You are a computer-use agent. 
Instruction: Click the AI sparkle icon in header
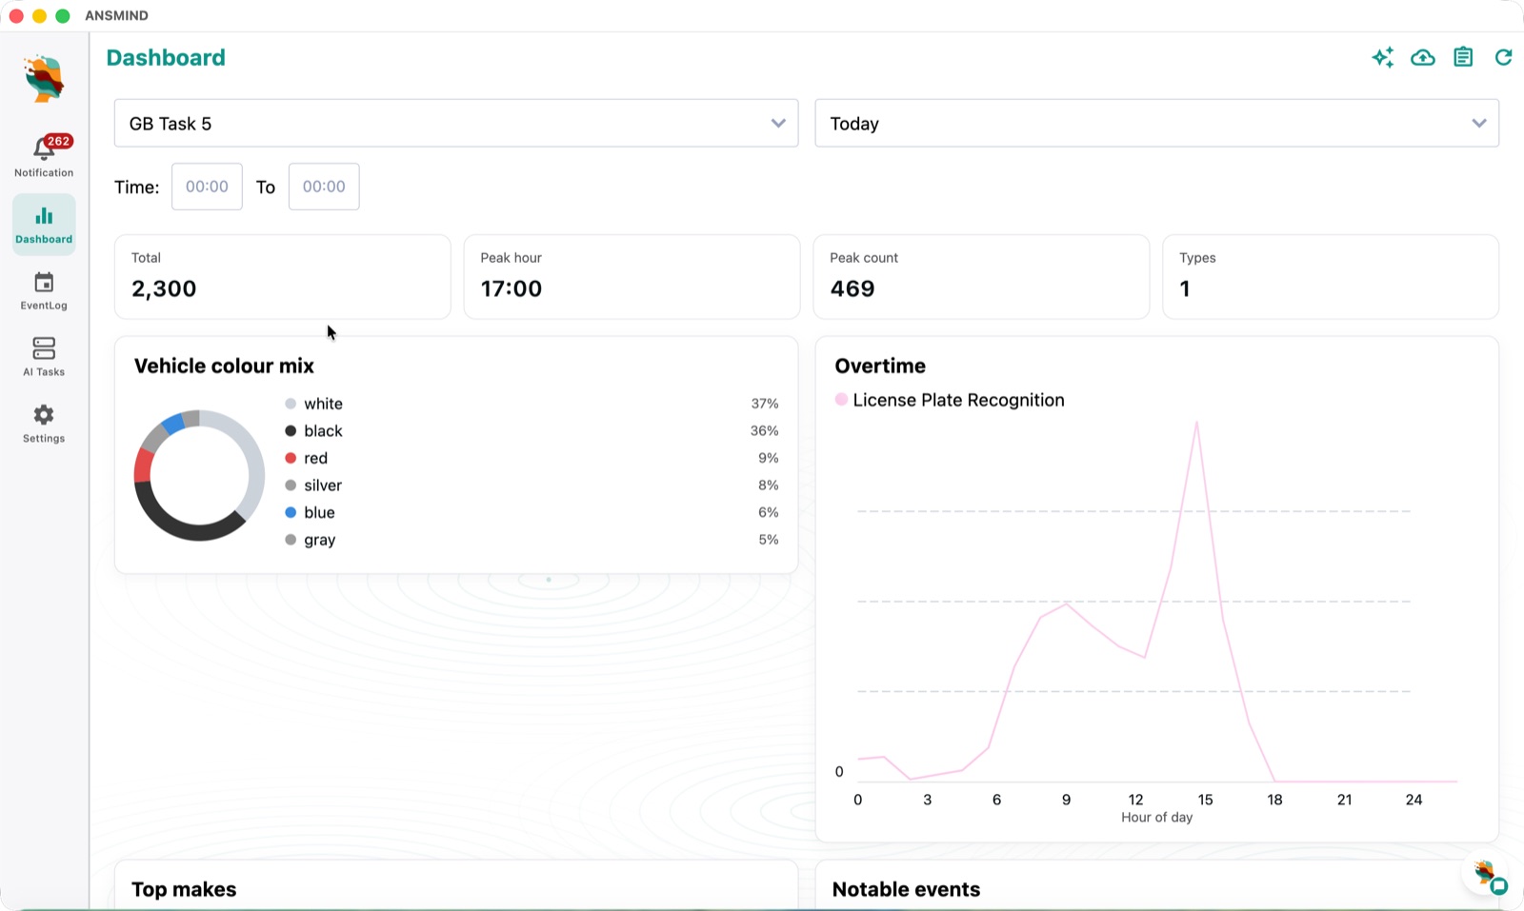(1383, 57)
